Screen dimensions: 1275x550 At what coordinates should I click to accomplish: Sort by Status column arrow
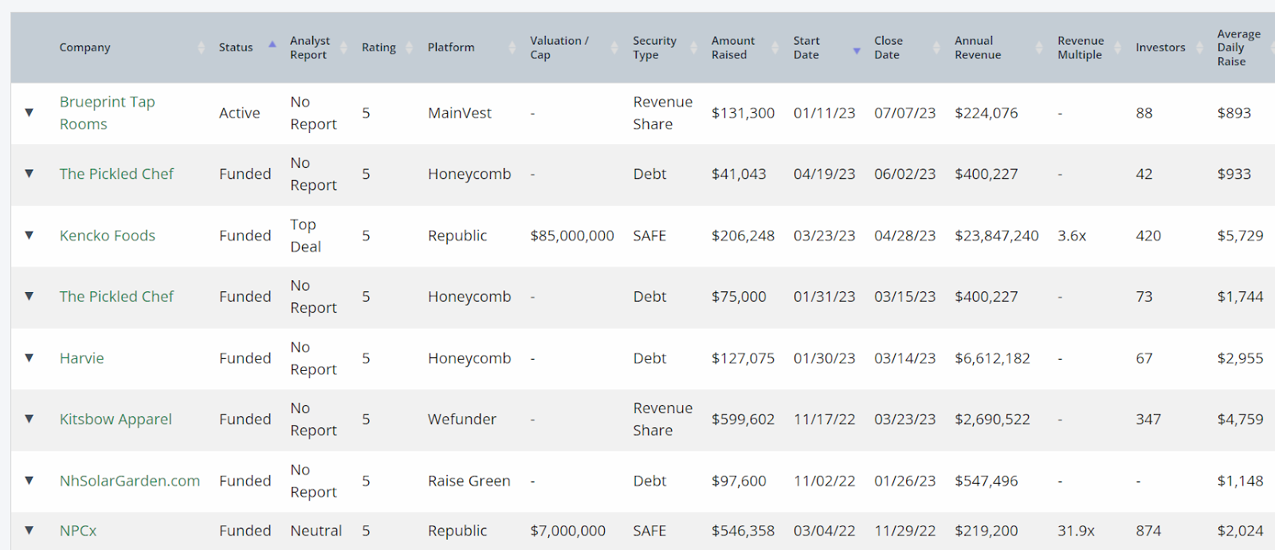272,45
